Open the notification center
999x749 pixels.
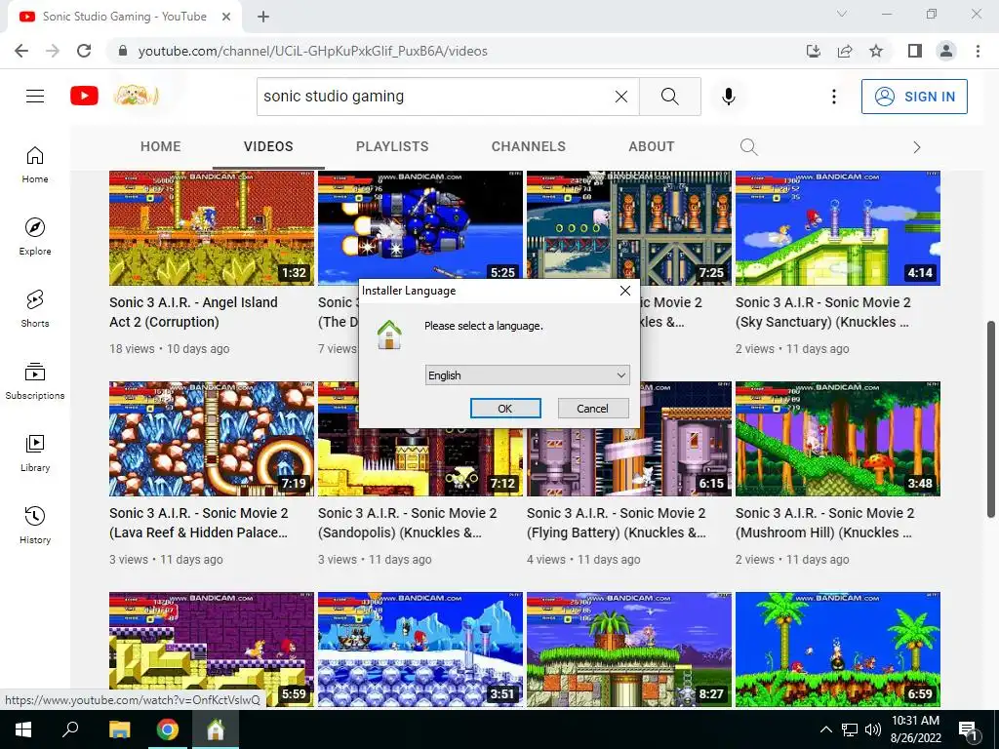point(968,729)
